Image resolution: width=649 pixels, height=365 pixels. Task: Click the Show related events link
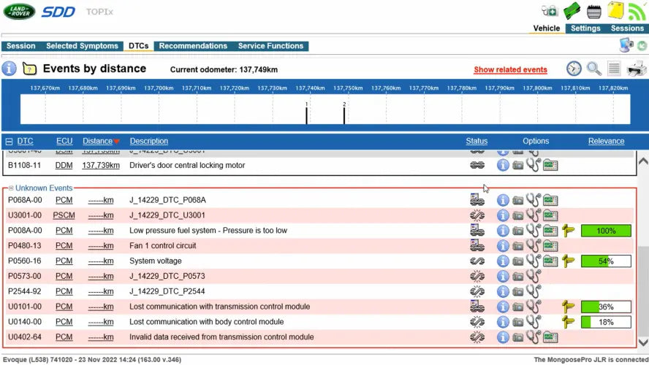[x=510, y=70]
